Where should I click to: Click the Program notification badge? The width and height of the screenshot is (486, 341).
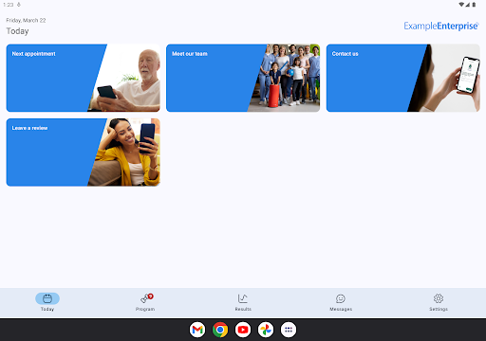pyautogui.click(x=151, y=296)
